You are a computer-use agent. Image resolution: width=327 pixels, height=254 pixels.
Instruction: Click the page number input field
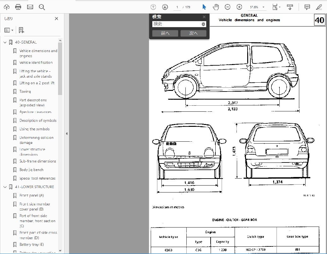click(177, 7)
